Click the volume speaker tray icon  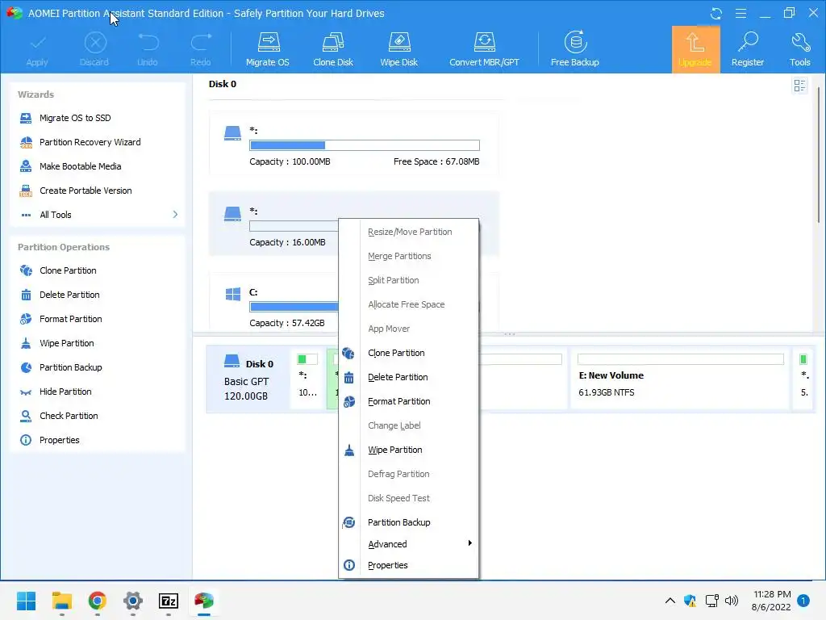(732, 601)
